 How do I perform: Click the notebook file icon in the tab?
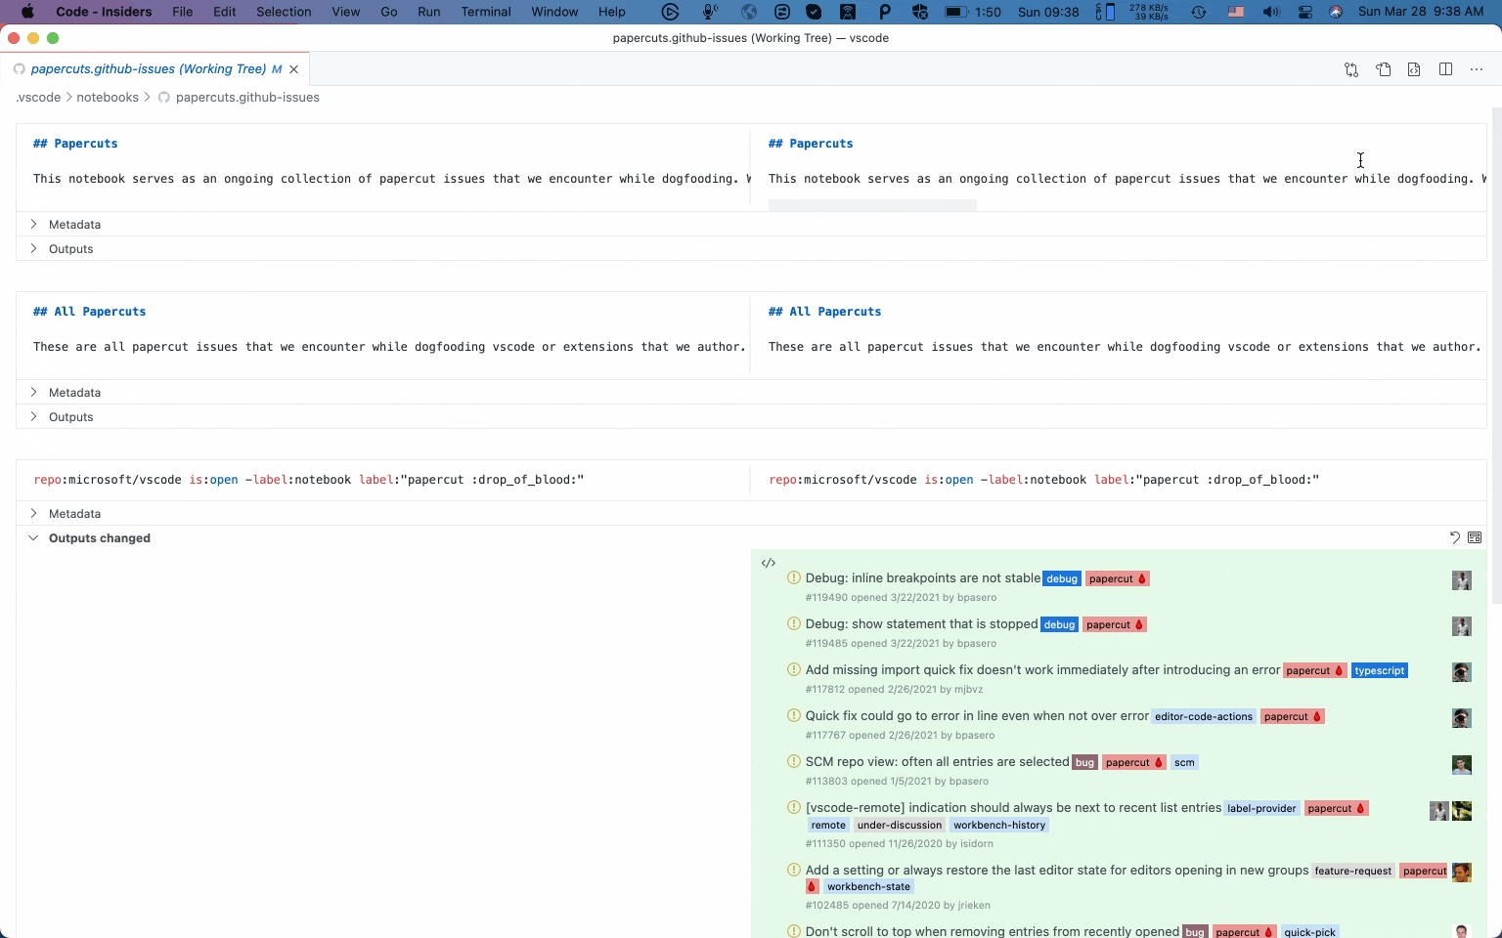point(19,68)
